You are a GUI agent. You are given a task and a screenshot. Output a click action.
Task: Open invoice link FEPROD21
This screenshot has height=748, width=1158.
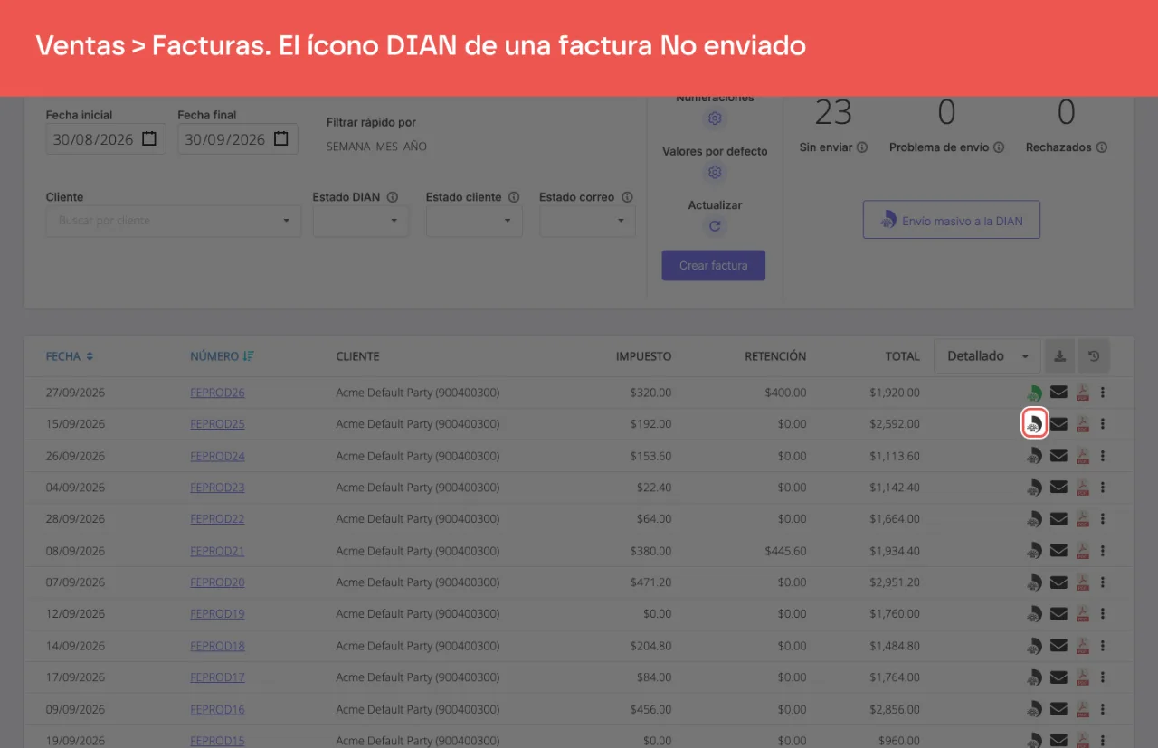tap(217, 551)
